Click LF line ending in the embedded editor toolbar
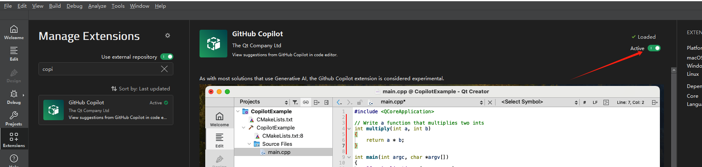The height and width of the screenshot is (167, 702). pos(595,102)
